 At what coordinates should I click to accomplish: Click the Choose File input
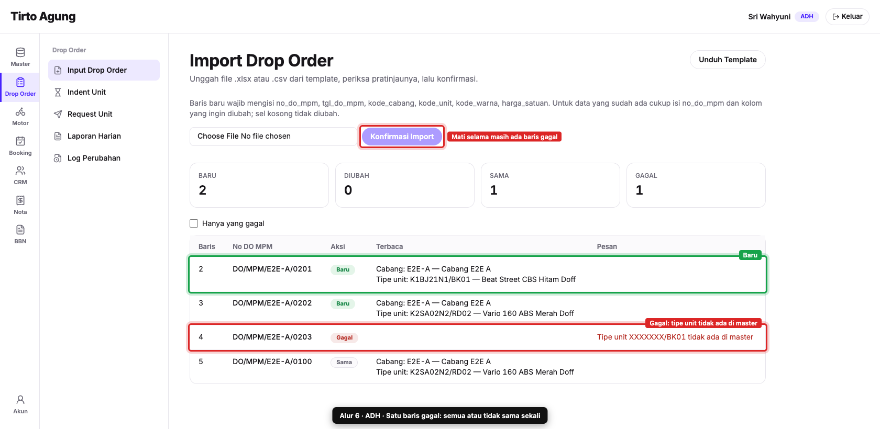[x=273, y=137]
